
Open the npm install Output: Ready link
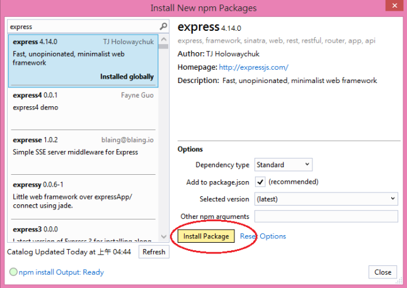coord(61,272)
